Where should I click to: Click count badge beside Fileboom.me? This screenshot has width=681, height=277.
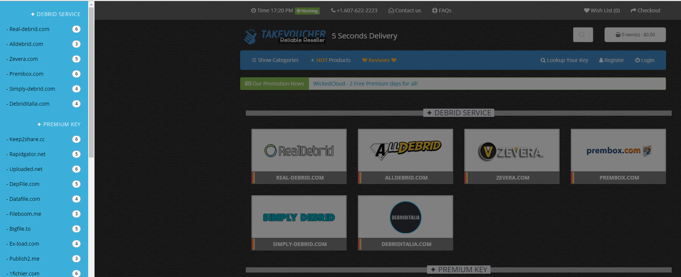76,214
